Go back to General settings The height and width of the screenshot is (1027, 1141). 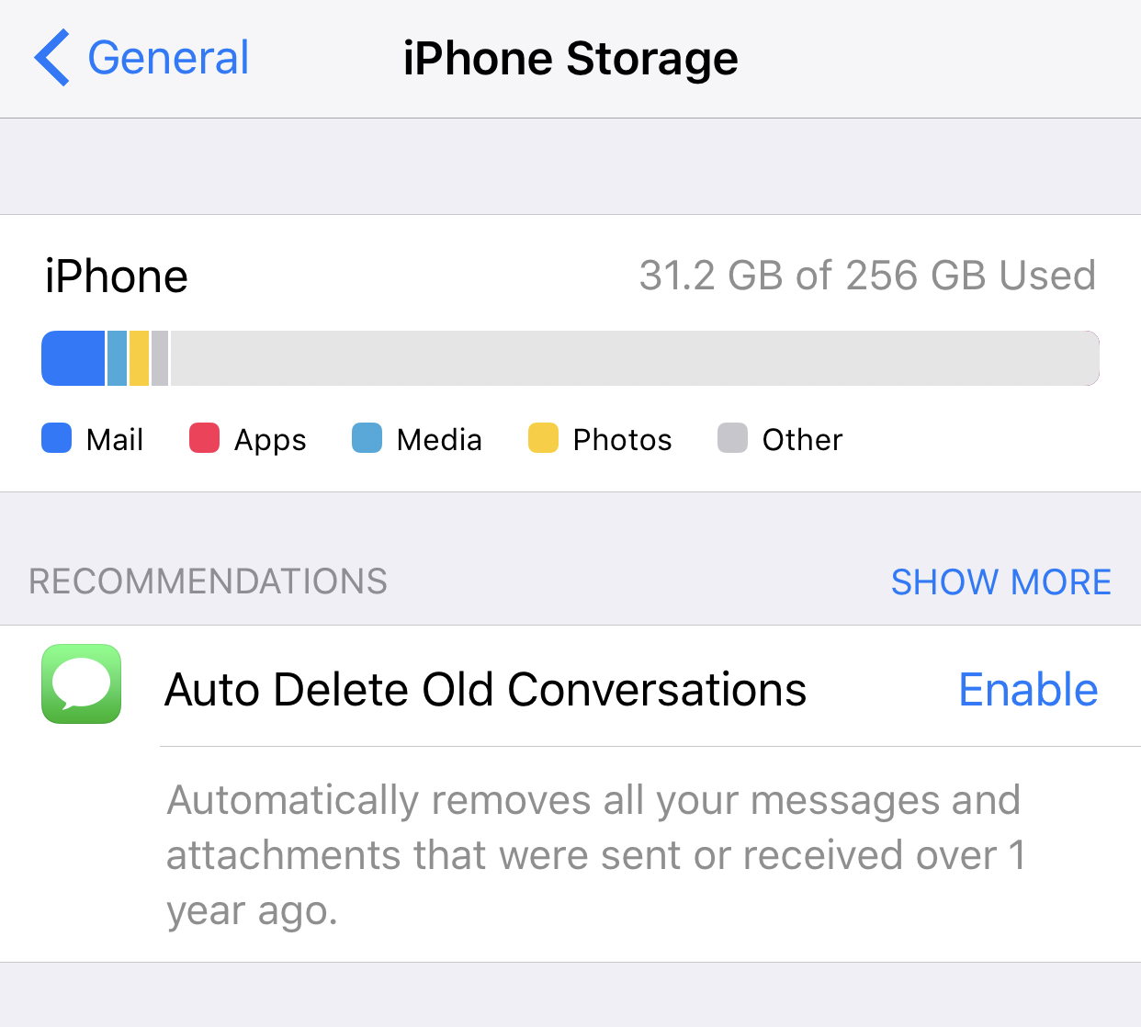click(141, 58)
